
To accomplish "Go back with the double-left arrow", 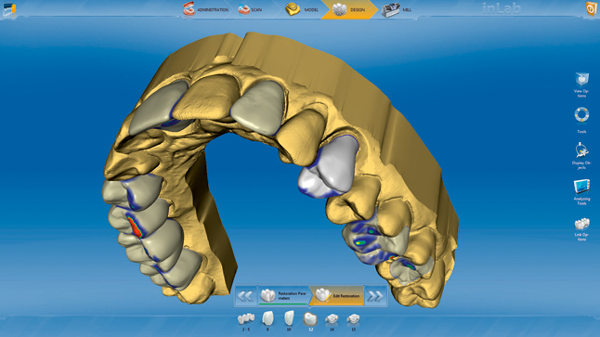I will 245,296.
